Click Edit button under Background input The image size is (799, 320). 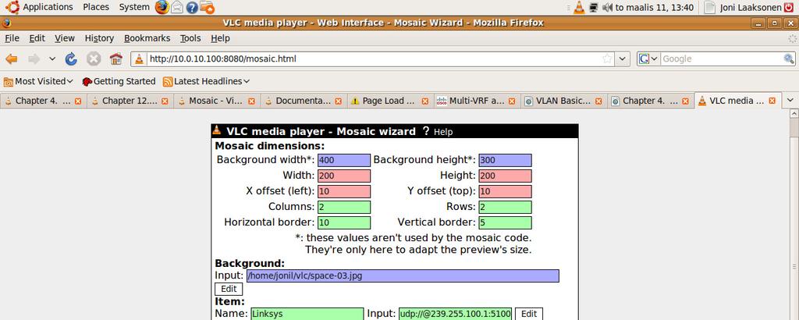tap(229, 289)
